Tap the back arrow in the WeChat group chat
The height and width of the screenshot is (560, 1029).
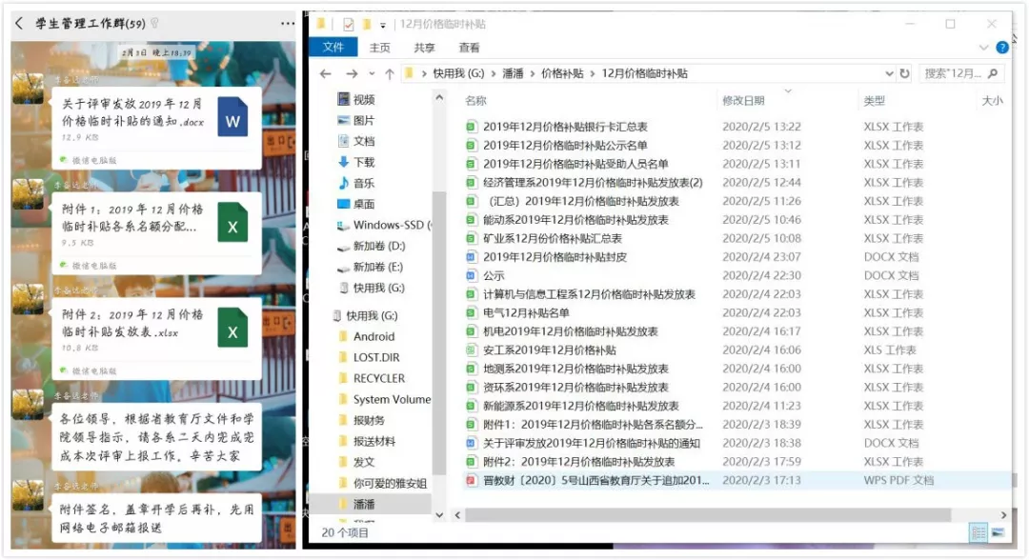click(19, 24)
